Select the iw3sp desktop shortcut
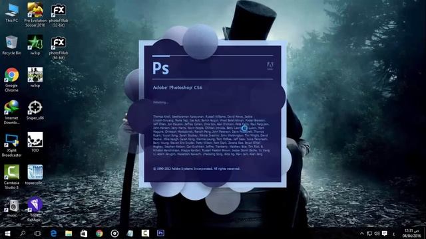The height and width of the screenshot is (239, 426). click(x=35, y=45)
